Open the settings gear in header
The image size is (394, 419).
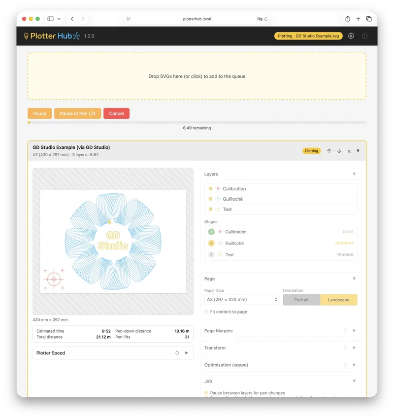(351, 36)
